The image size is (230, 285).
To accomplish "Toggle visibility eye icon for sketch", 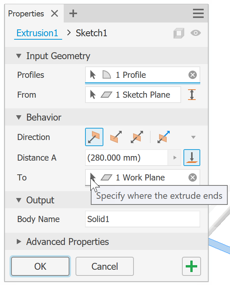I will (196, 33).
